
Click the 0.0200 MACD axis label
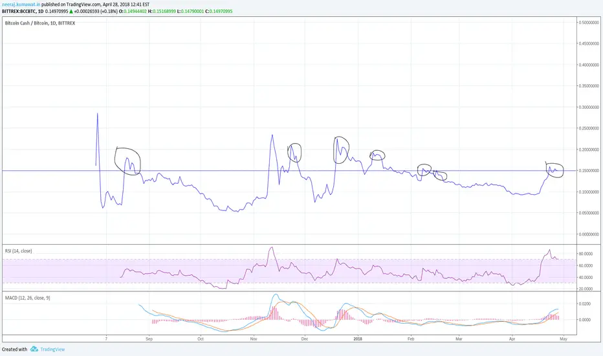pos(585,304)
